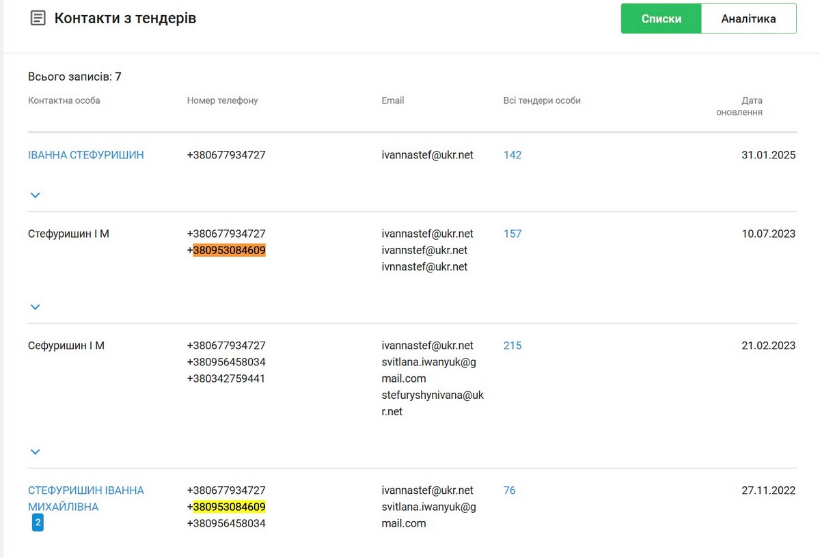The height and width of the screenshot is (558, 820).
Task: Click the Контактна особа column header
Action: [x=64, y=100]
